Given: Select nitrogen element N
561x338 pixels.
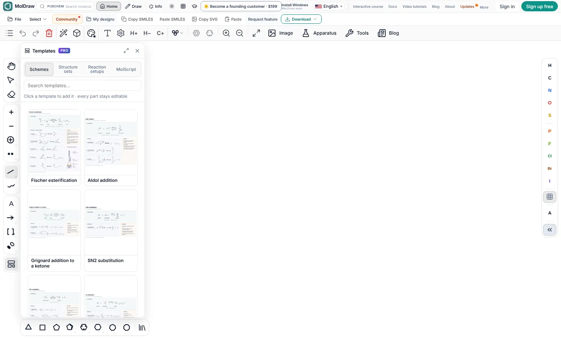Looking at the screenshot, I should (x=550, y=90).
